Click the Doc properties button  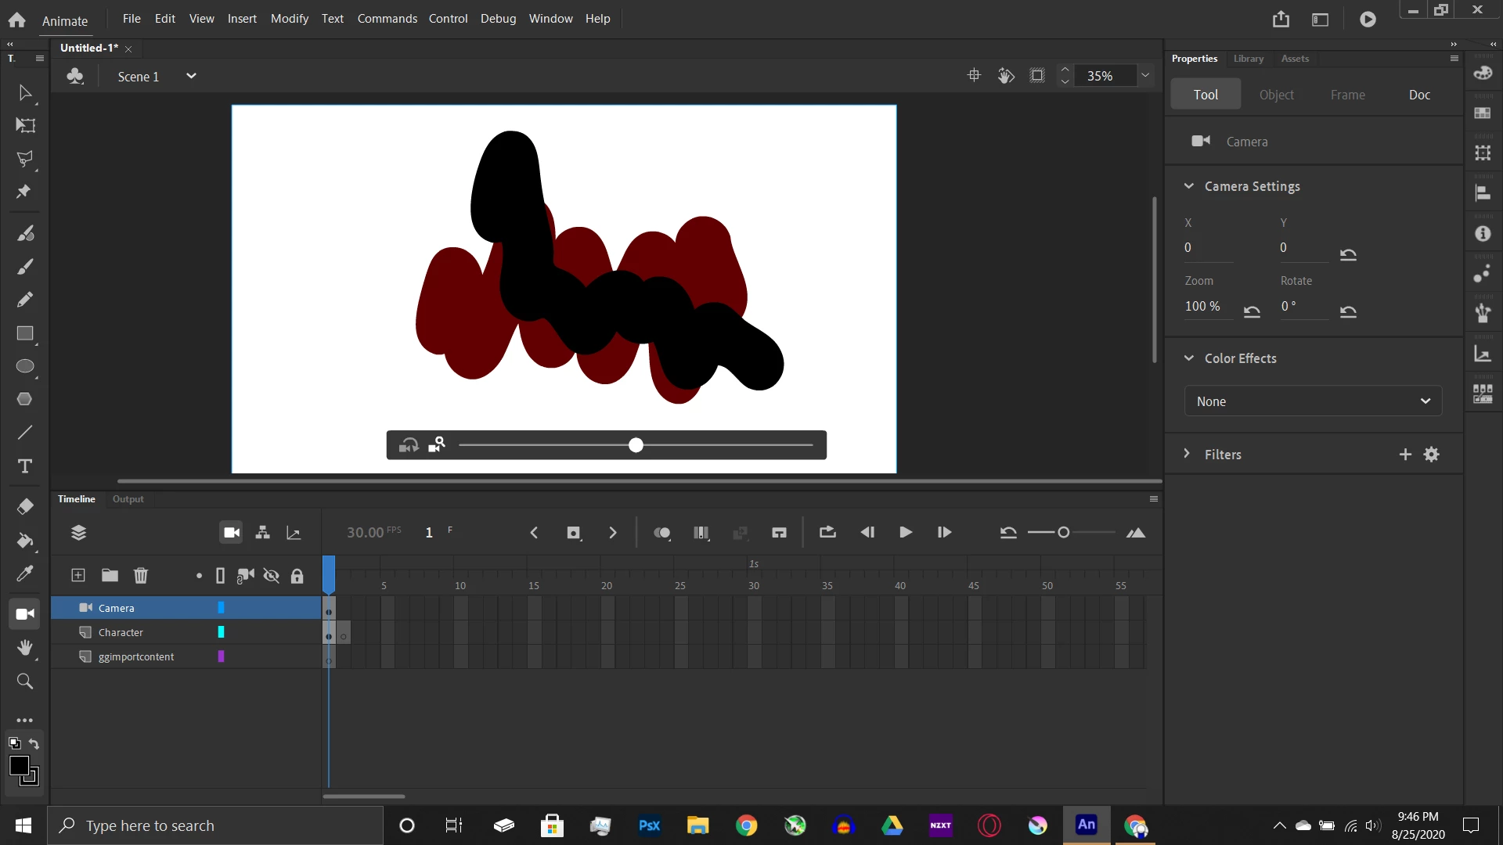point(1418,95)
